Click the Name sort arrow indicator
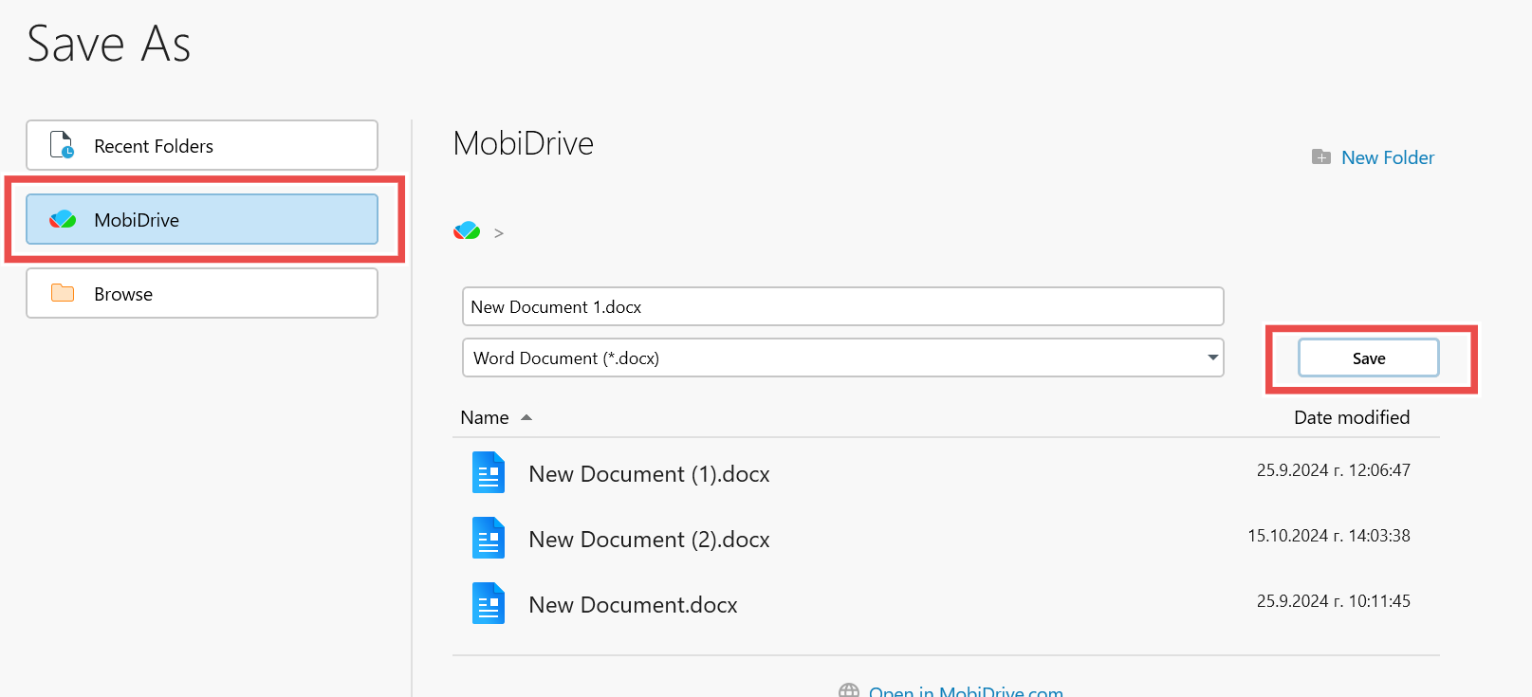Screen dimensions: 1532x697 526,417
